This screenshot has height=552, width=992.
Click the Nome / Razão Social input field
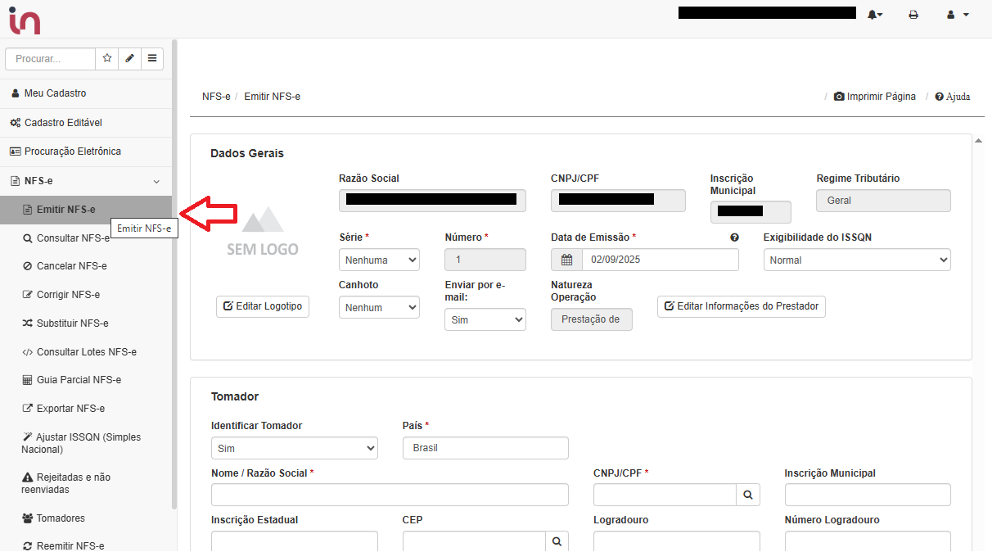coord(390,495)
